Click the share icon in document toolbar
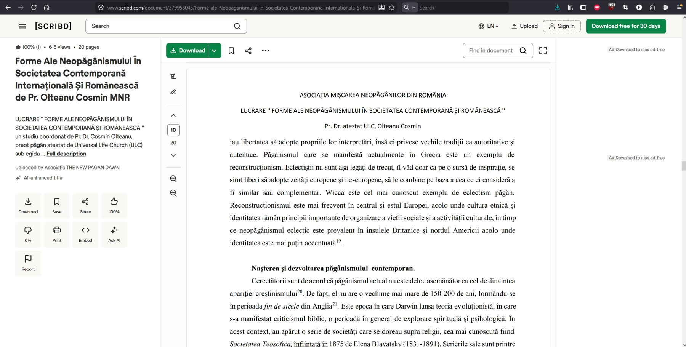The width and height of the screenshot is (686, 347). pyautogui.click(x=248, y=51)
